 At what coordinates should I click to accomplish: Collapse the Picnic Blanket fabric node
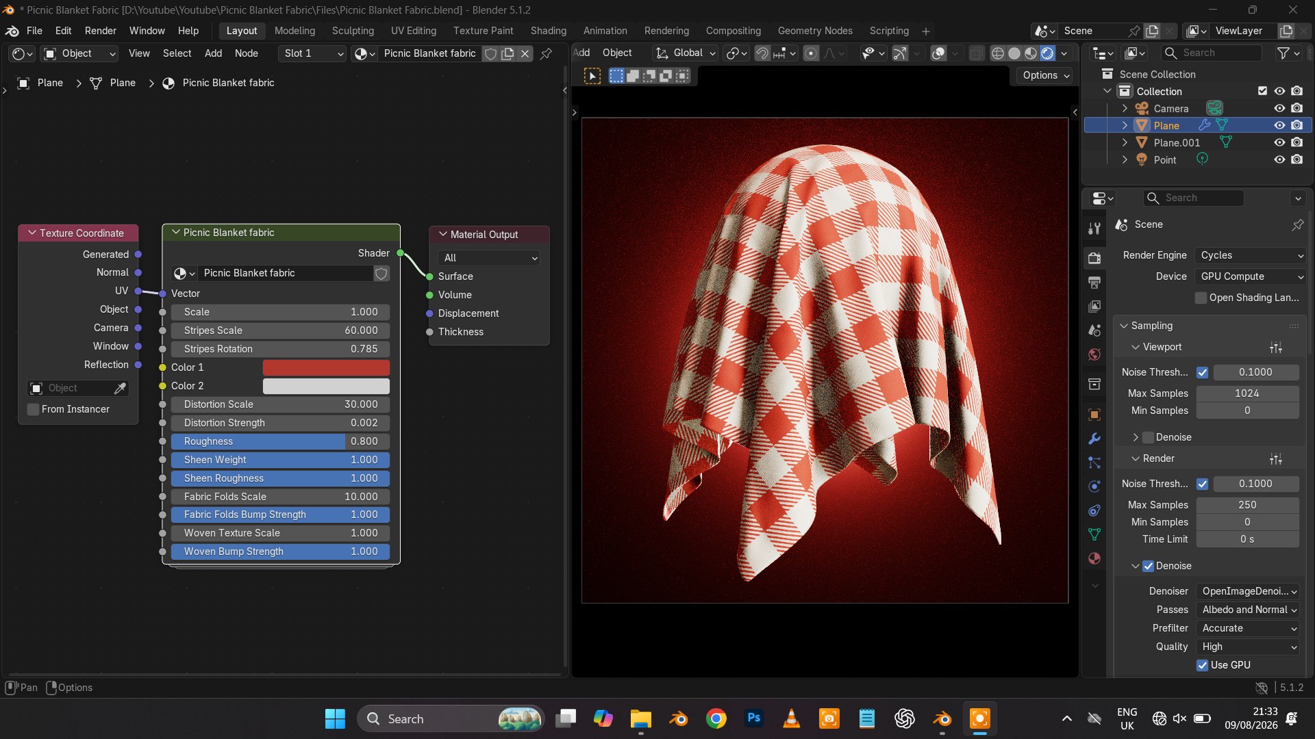click(176, 233)
